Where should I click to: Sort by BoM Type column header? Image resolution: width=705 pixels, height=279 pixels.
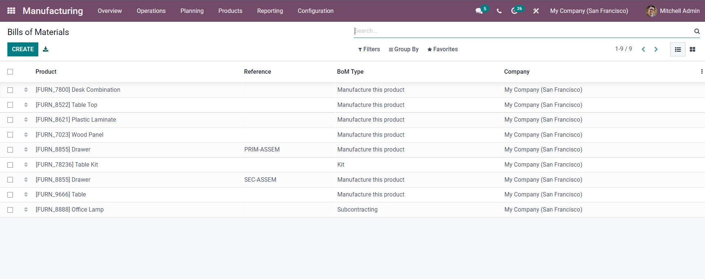tap(350, 72)
